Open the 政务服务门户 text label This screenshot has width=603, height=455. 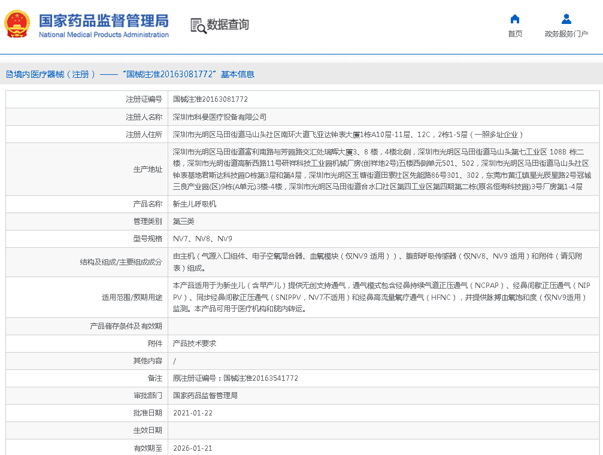pyautogui.click(x=566, y=34)
